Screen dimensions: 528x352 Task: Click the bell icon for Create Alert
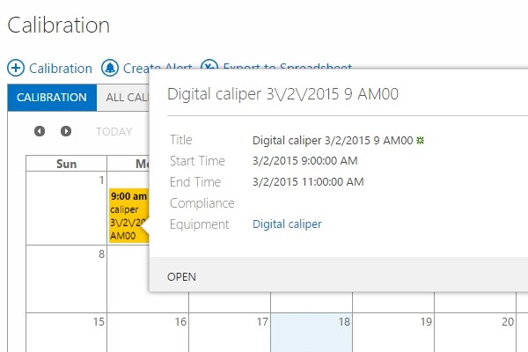110,68
